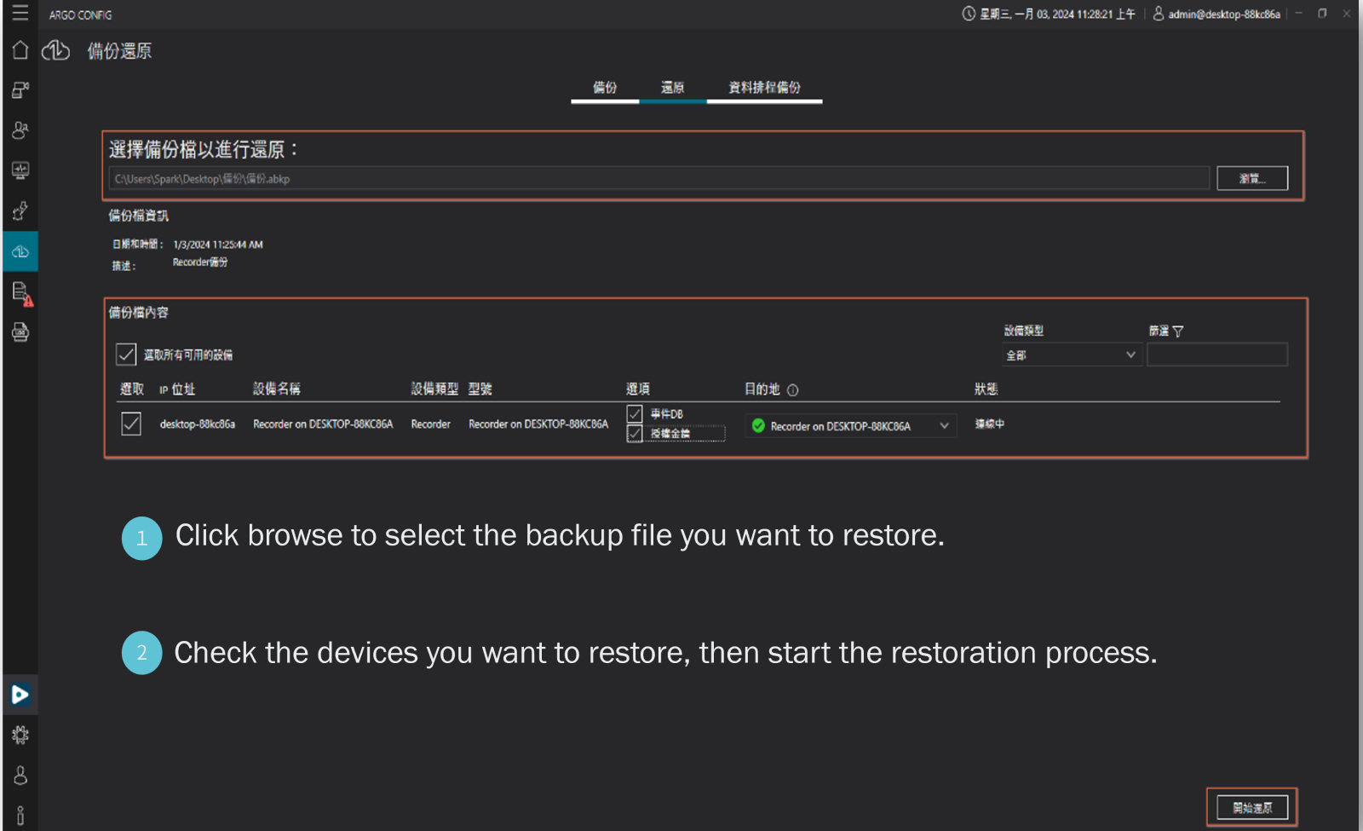The height and width of the screenshot is (831, 1363).
Task: Open the user management sidebar icon
Action: tap(20, 130)
